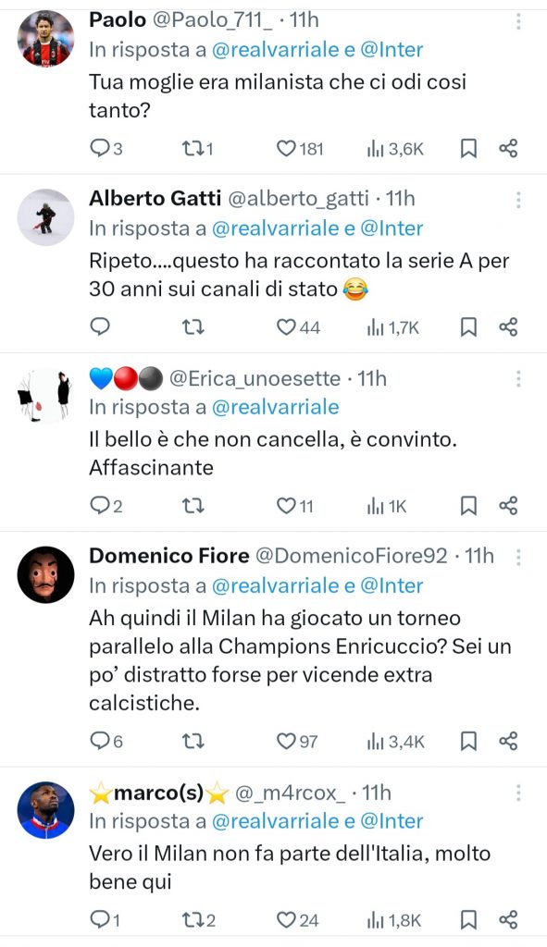Bookmark Domenico Fiore's Champions reply

pyautogui.click(x=468, y=740)
